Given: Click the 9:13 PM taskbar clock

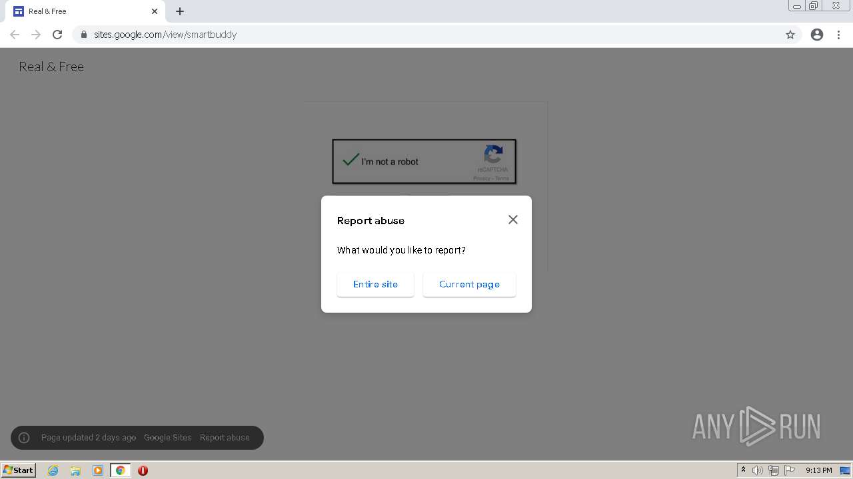Looking at the screenshot, I should [x=818, y=470].
